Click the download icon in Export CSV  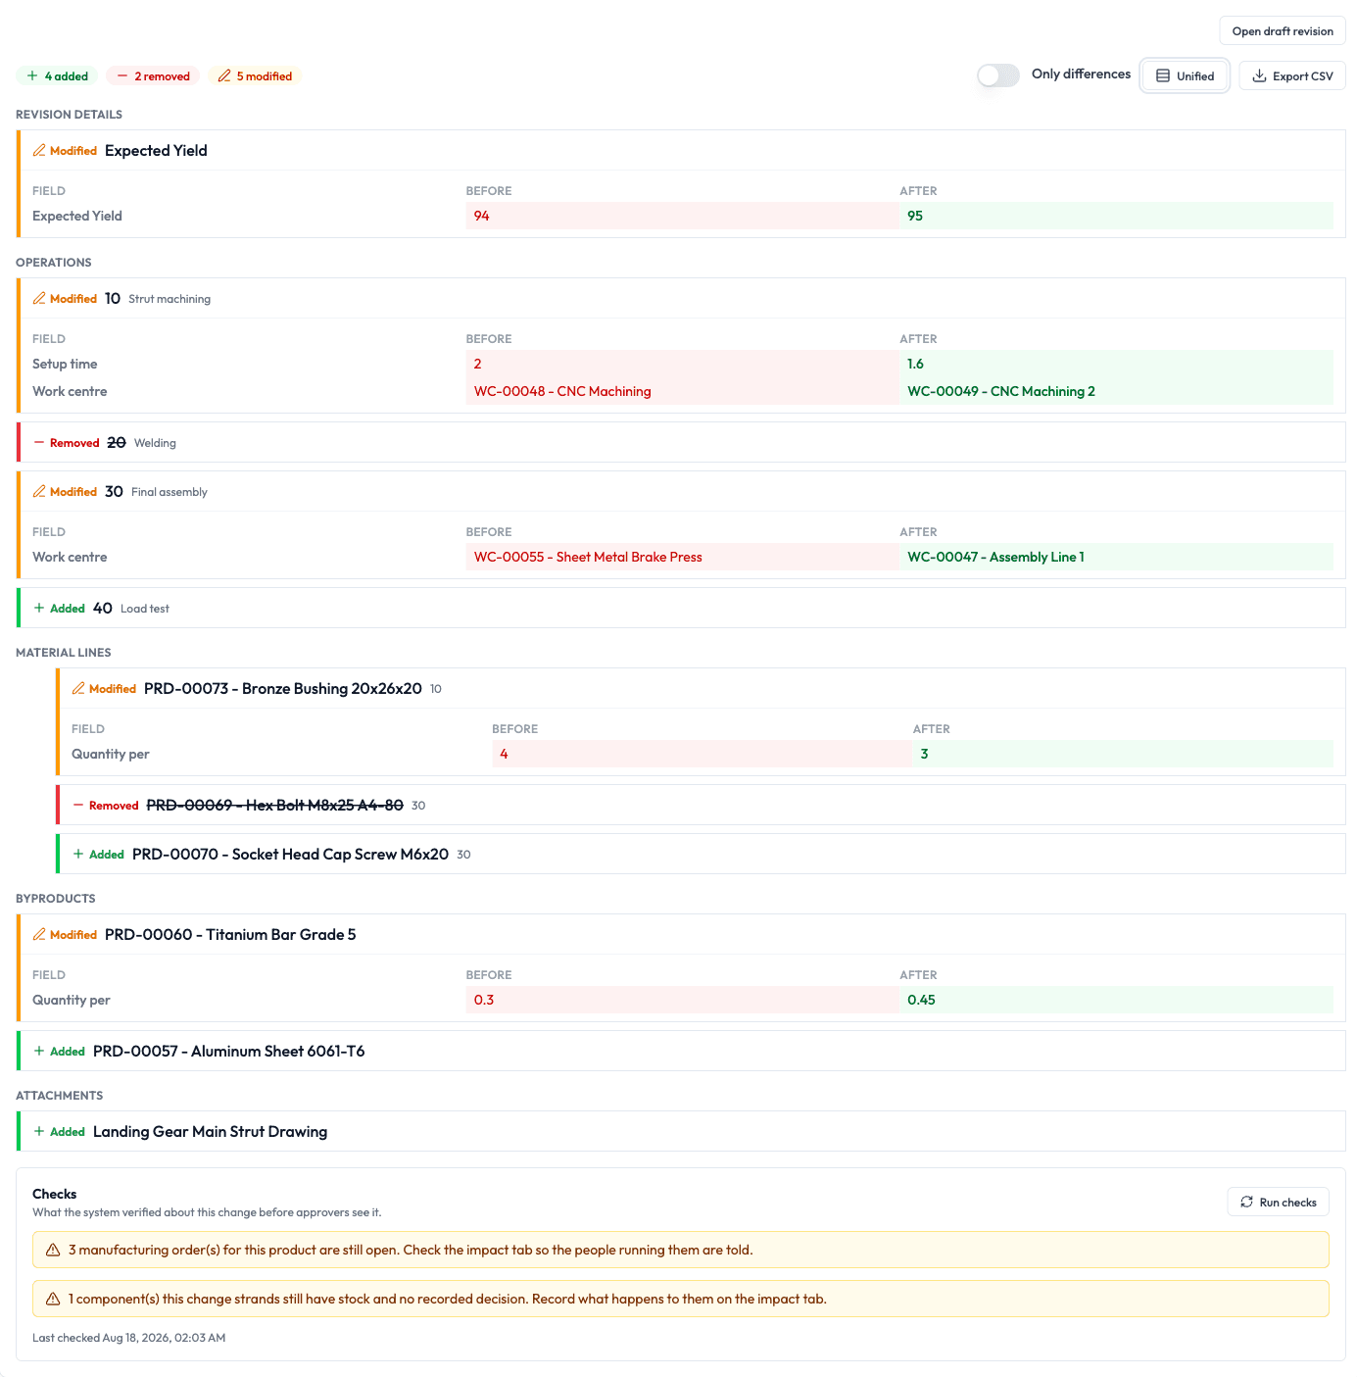coord(1260,75)
